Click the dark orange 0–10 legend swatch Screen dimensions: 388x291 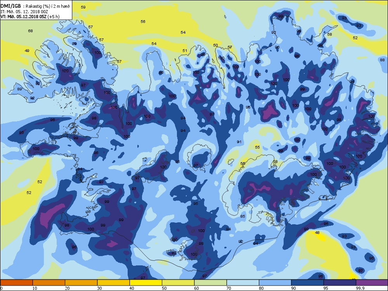16,282
